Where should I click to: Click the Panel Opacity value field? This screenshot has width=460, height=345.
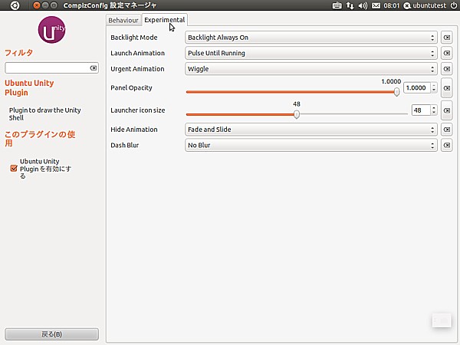coord(417,87)
